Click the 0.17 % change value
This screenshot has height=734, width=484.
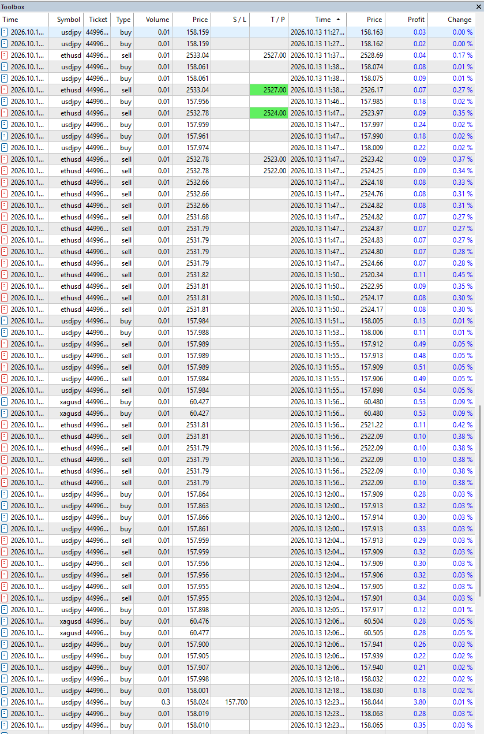tap(462, 55)
